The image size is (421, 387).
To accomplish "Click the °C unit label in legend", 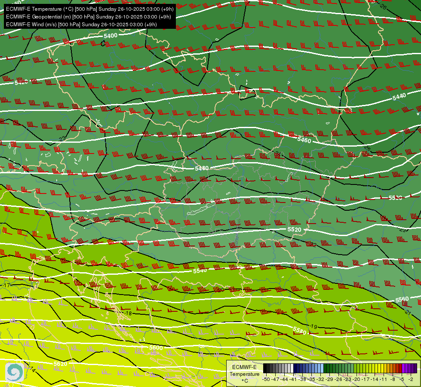I will tap(245, 381).
